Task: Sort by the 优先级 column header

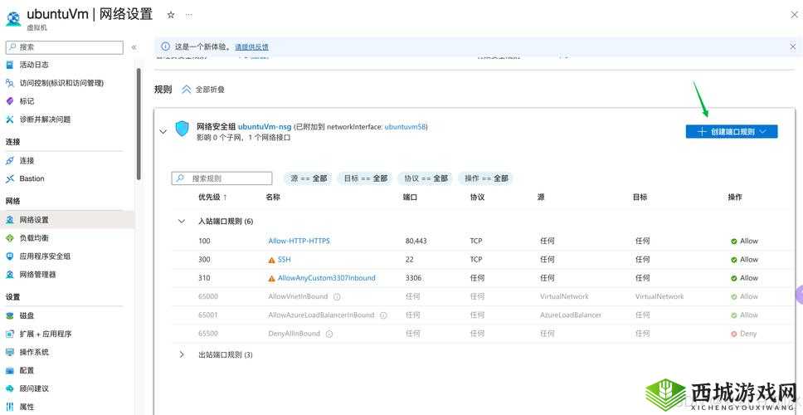Action: pos(212,198)
